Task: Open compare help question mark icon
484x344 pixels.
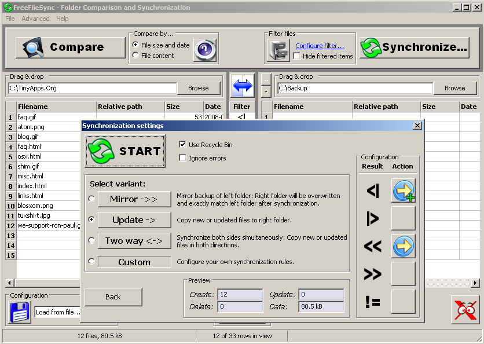Action: pos(204,50)
